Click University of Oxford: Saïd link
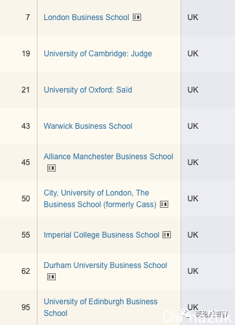The width and height of the screenshot is (235, 325). coord(88,90)
